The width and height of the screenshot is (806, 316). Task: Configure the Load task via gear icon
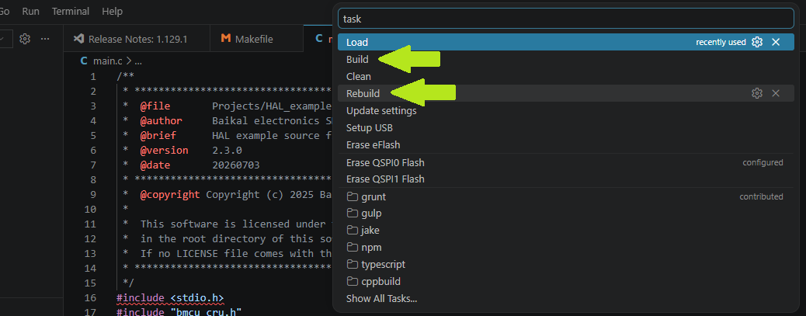point(756,42)
